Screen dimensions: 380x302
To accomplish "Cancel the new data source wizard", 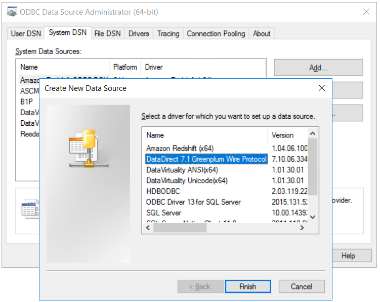I will click(302, 286).
